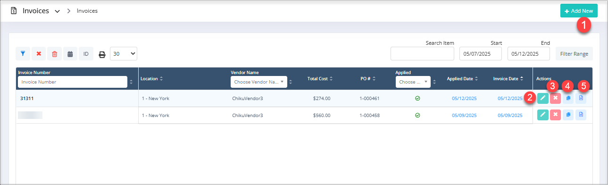
Task: Open applied date link 05/09/2025
Action: 464,115
